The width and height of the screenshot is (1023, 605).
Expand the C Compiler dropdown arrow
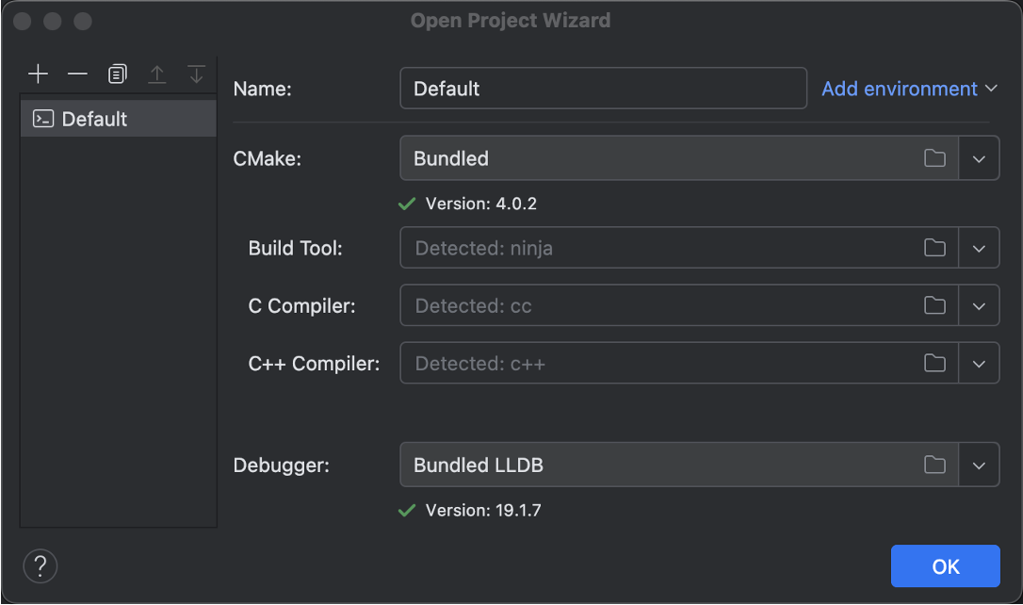(979, 306)
